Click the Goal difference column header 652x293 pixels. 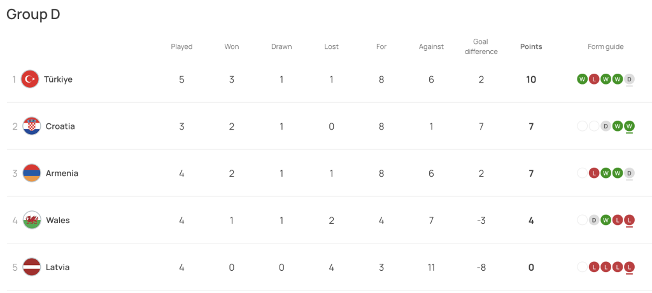[x=481, y=46]
